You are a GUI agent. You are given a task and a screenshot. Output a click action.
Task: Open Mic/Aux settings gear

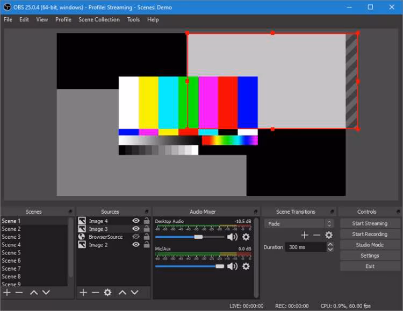pos(246,266)
